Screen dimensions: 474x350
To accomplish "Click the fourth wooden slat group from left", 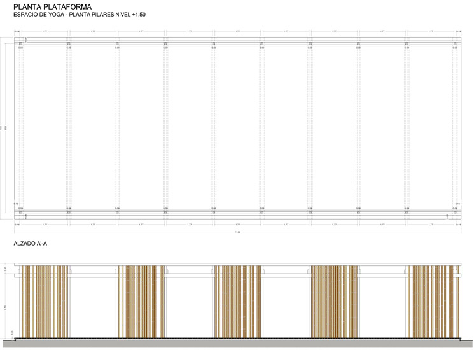I will coord(333,300).
